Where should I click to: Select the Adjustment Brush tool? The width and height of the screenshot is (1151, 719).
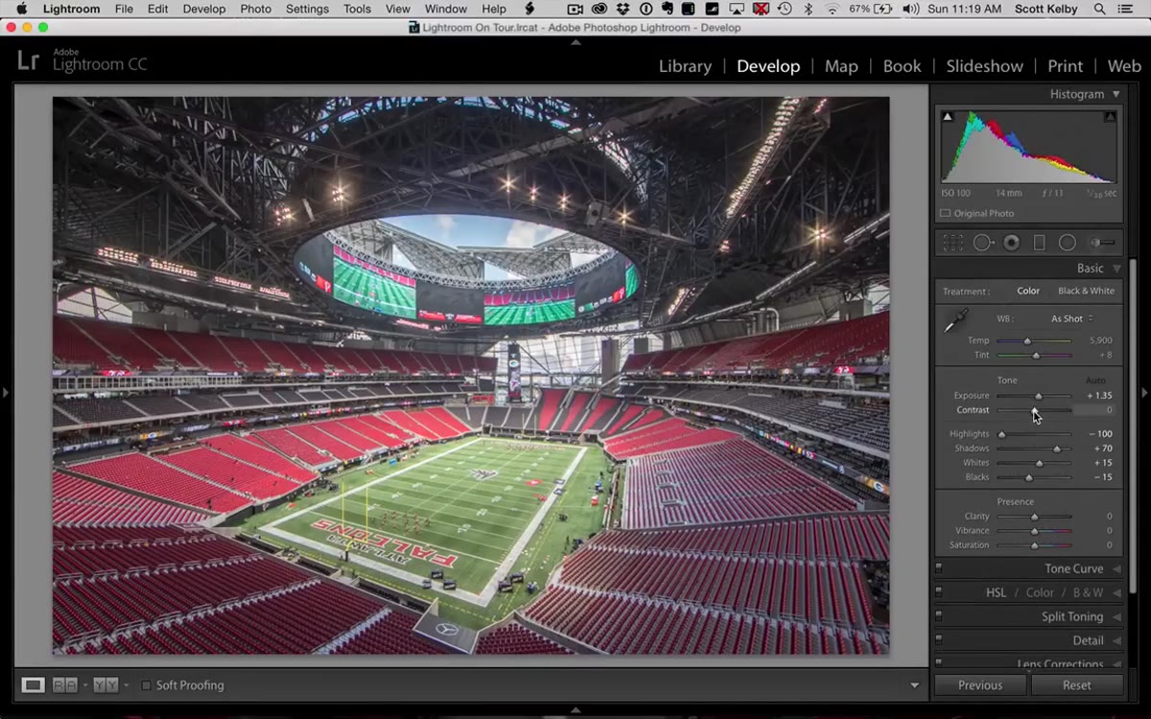(x=1103, y=243)
